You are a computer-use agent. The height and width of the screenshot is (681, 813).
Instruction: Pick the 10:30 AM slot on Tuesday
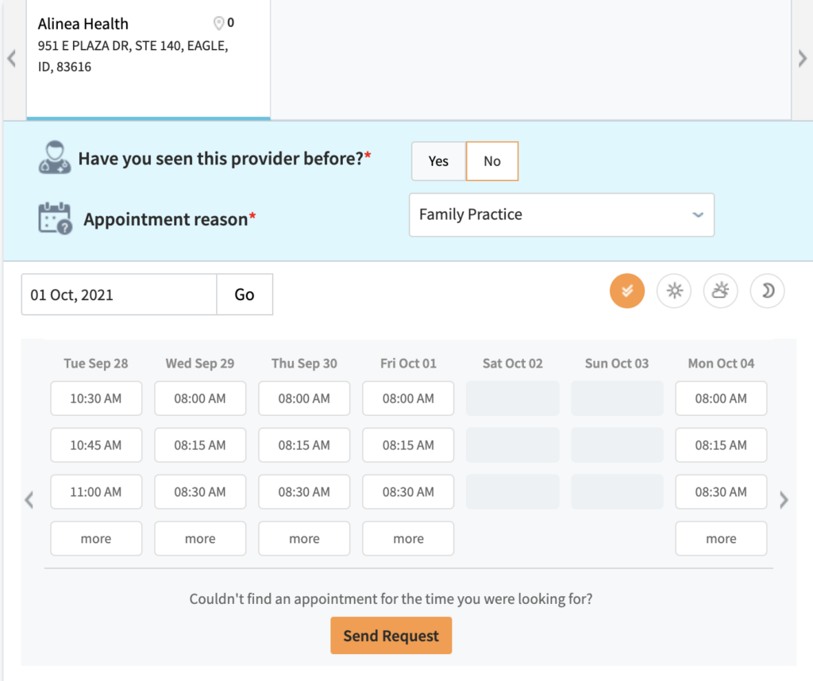pyautogui.click(x=96, y=398)
